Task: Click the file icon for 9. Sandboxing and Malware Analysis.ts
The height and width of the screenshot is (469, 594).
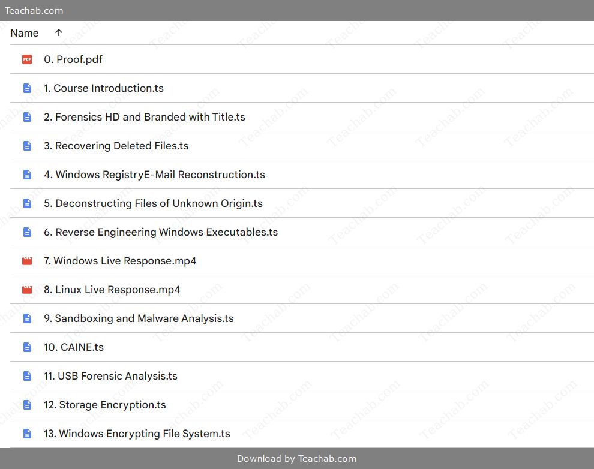Action: pos(26,318)
